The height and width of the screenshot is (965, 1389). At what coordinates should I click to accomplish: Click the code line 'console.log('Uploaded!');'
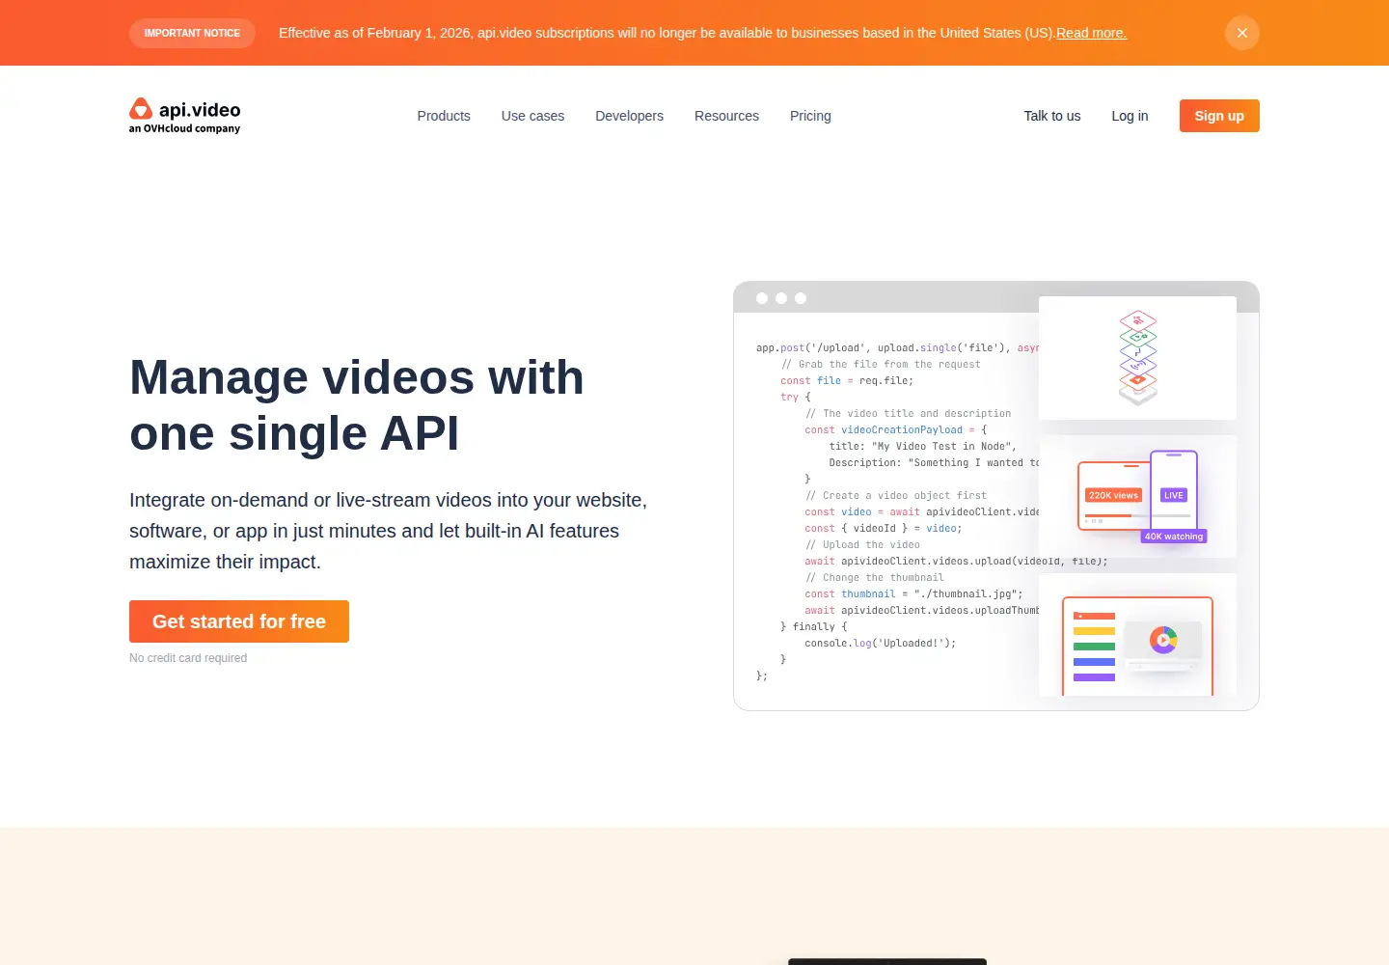click(881, 643)
